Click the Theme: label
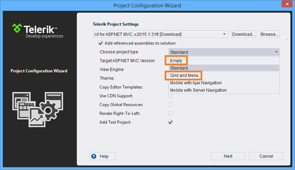 (x=107, y=78)
